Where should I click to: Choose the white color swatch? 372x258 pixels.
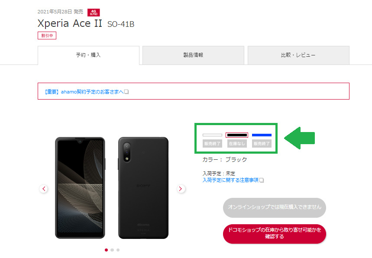[212, 135]
